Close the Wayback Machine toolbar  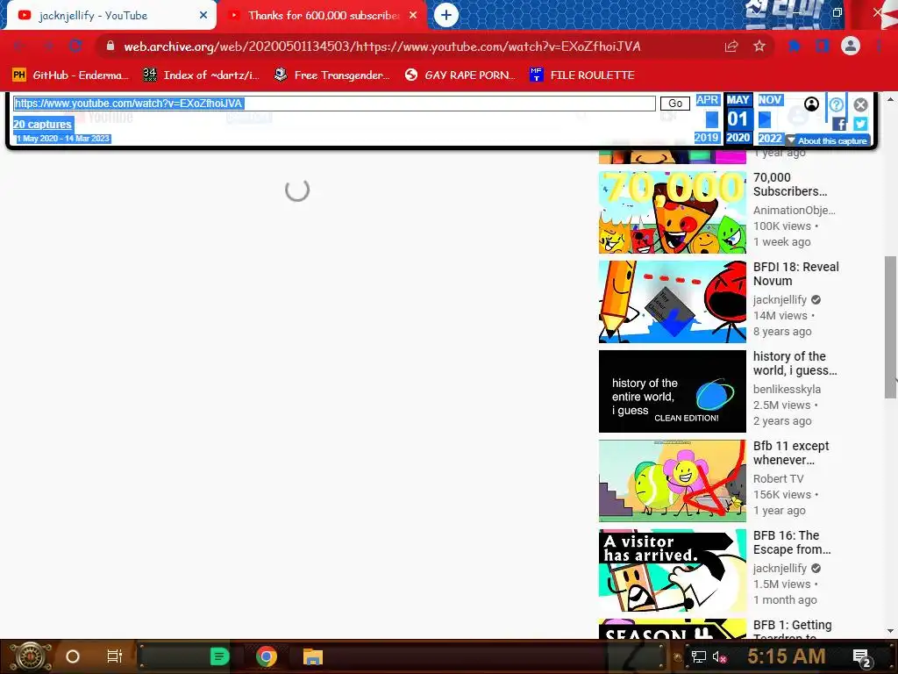[x=860, y=104]
